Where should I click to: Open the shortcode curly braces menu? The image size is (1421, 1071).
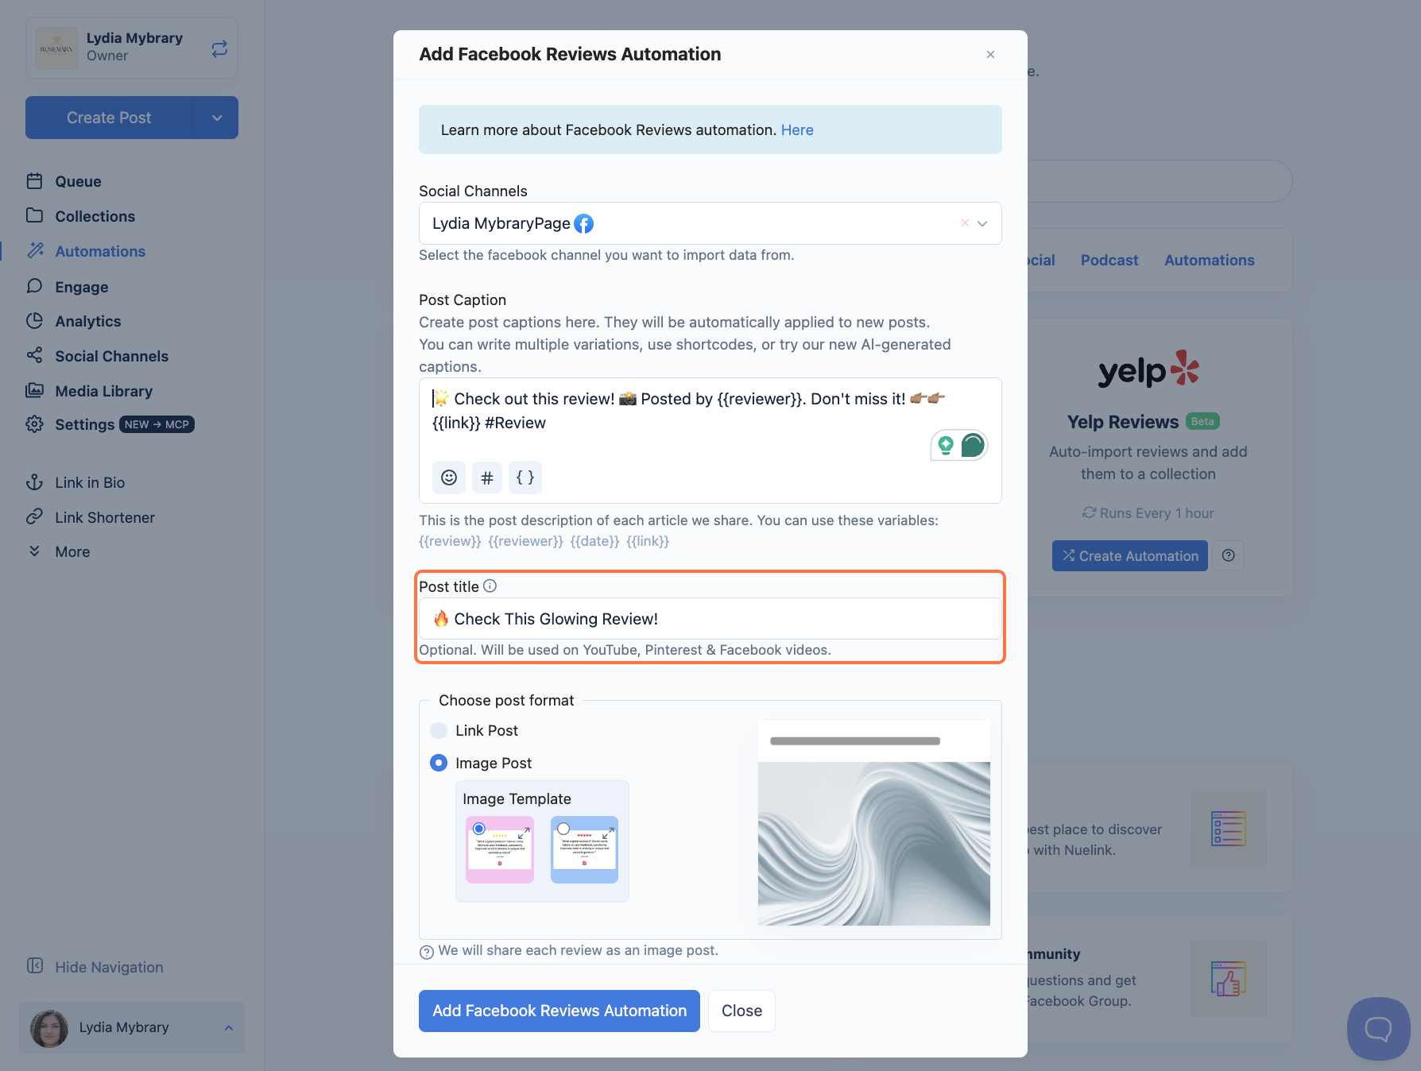click(525, 478)
